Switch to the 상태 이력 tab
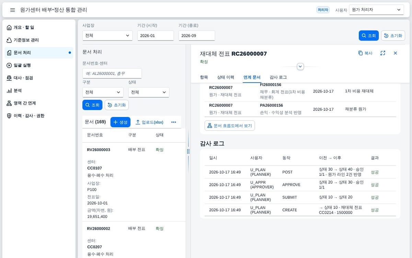This screenshot has height=258, width=412. (x=226, y=77)
